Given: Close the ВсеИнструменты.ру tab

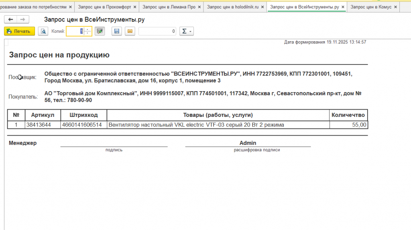Looking at the screenshot, I should 343,7.
